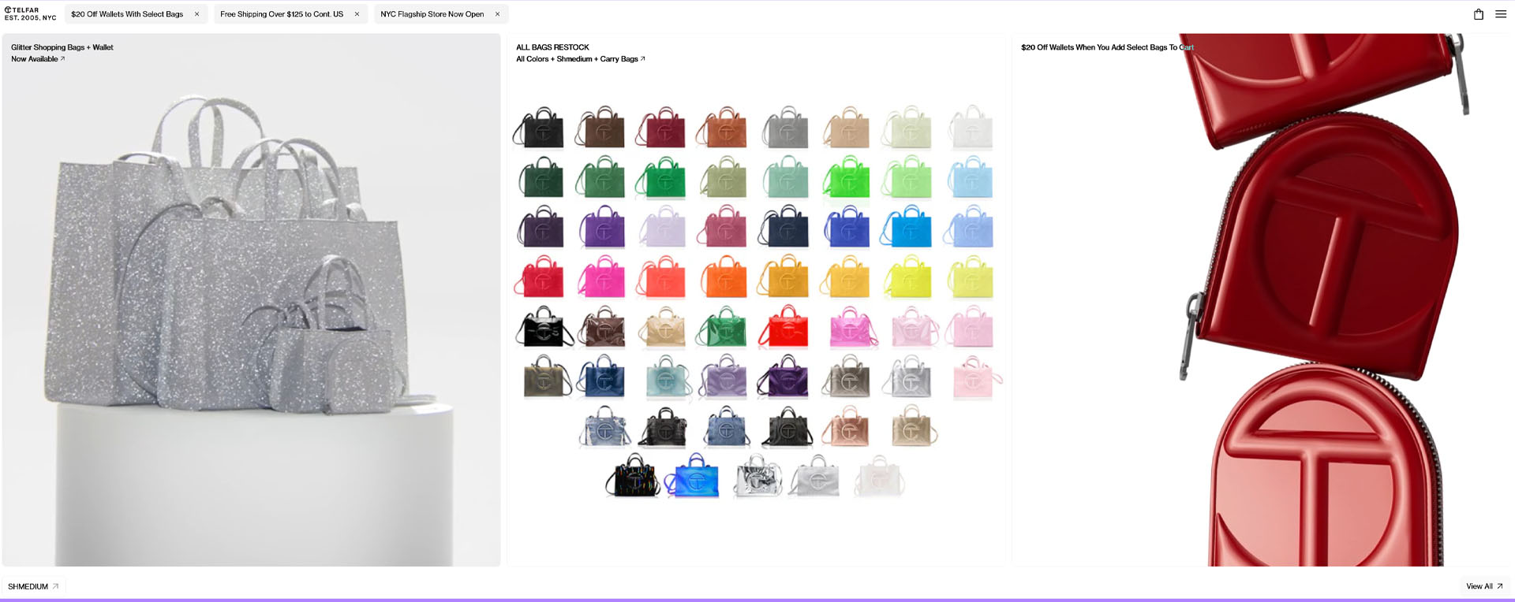
Task: Close the Free Shipping Over $125 banner
Action: 357,14
